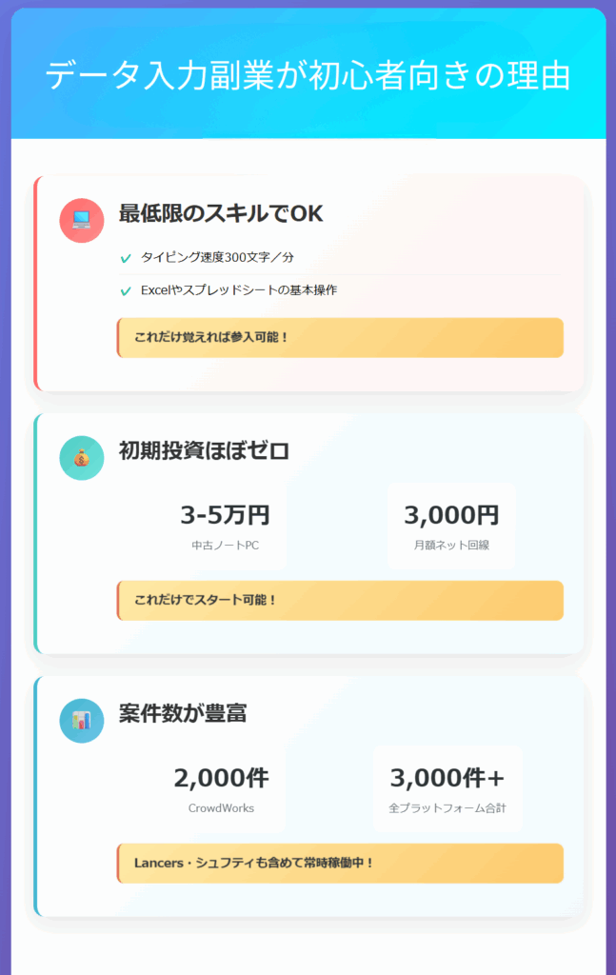This screenshot has height=975, width=616.
Task: Click the Lancers・シュフティ yellow banner
Action: tap(340, 863)
